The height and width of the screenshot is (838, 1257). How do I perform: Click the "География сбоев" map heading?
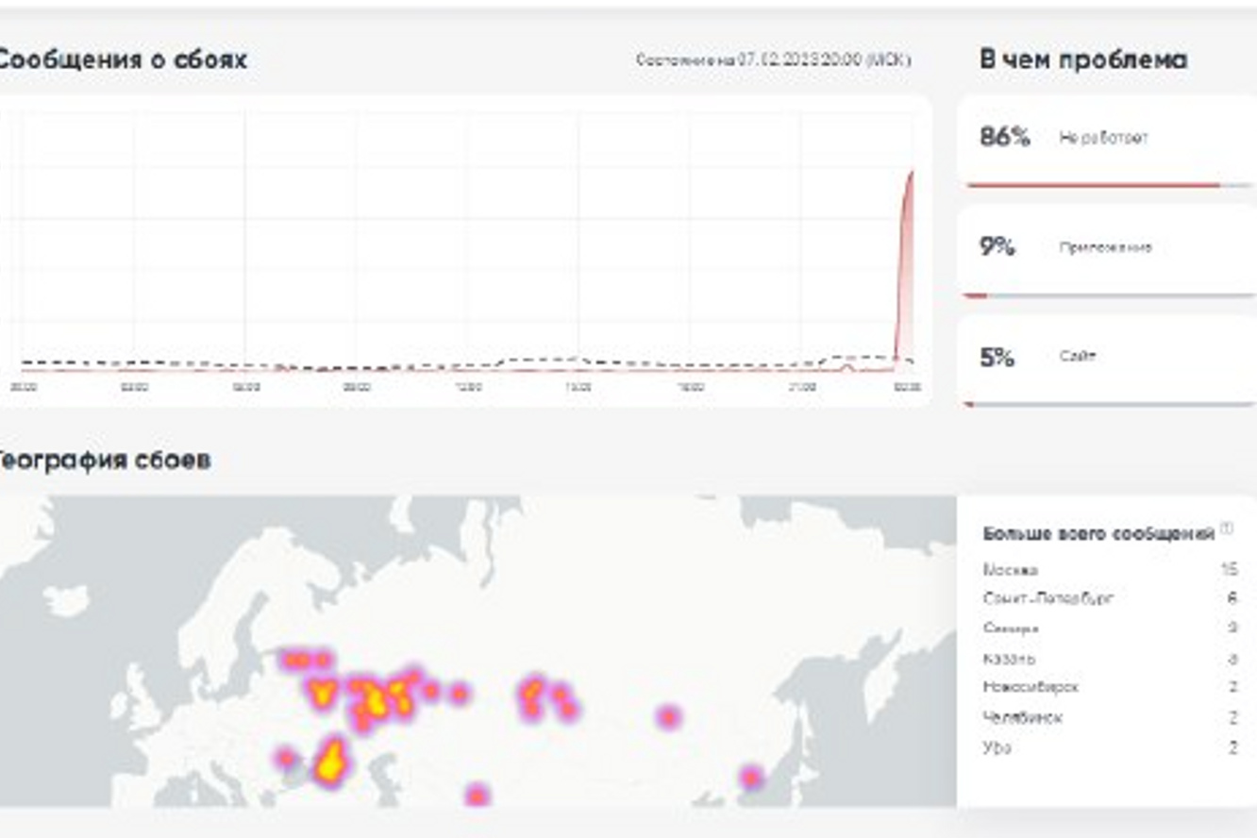point(104,460)
